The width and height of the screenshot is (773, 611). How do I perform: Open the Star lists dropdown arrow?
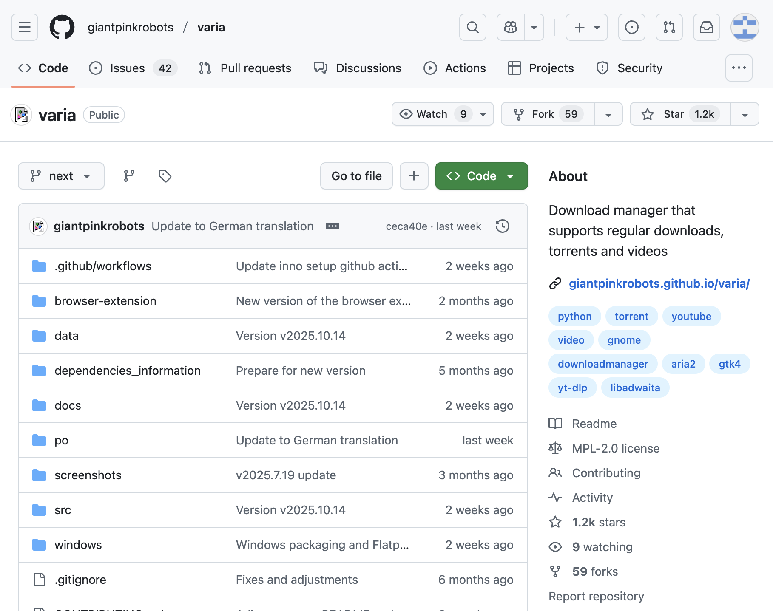(x=745, y=114)
